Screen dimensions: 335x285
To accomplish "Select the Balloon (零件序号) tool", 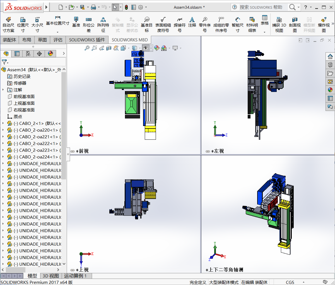I will point(205,24).
